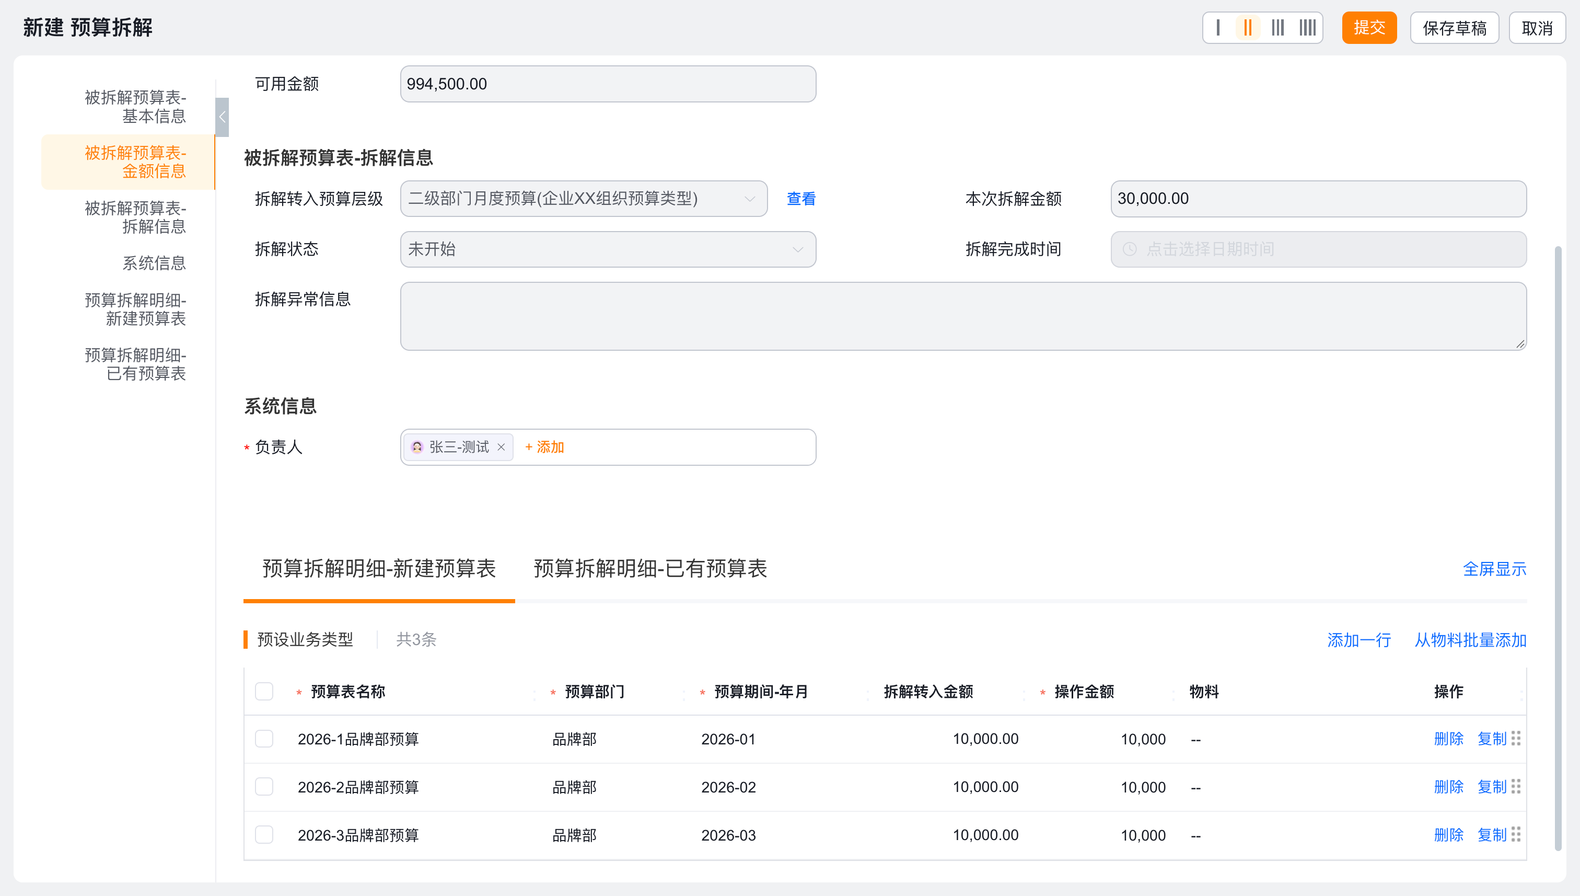Check the 2026-2品牌部预算 row checkbox
The image size is (1580, 896).
click(264, 786)
